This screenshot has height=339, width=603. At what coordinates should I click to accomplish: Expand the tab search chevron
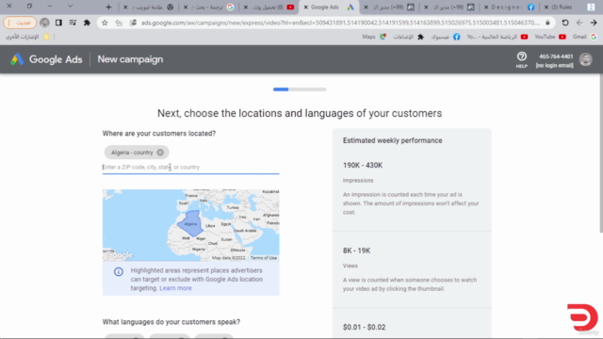pyautogui.click(x=70, y=7)
